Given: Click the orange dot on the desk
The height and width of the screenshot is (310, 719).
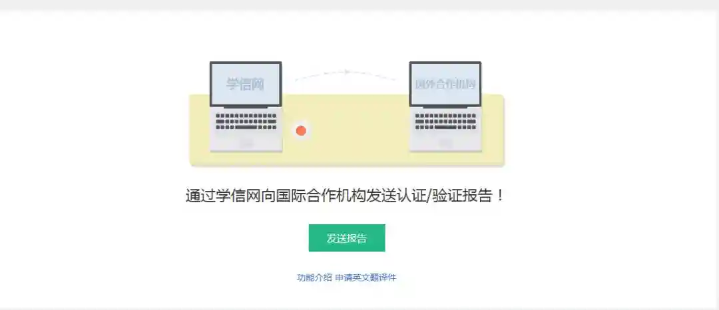Looking at the screenshot, I should pyautogui.click(x=301, y=130).
